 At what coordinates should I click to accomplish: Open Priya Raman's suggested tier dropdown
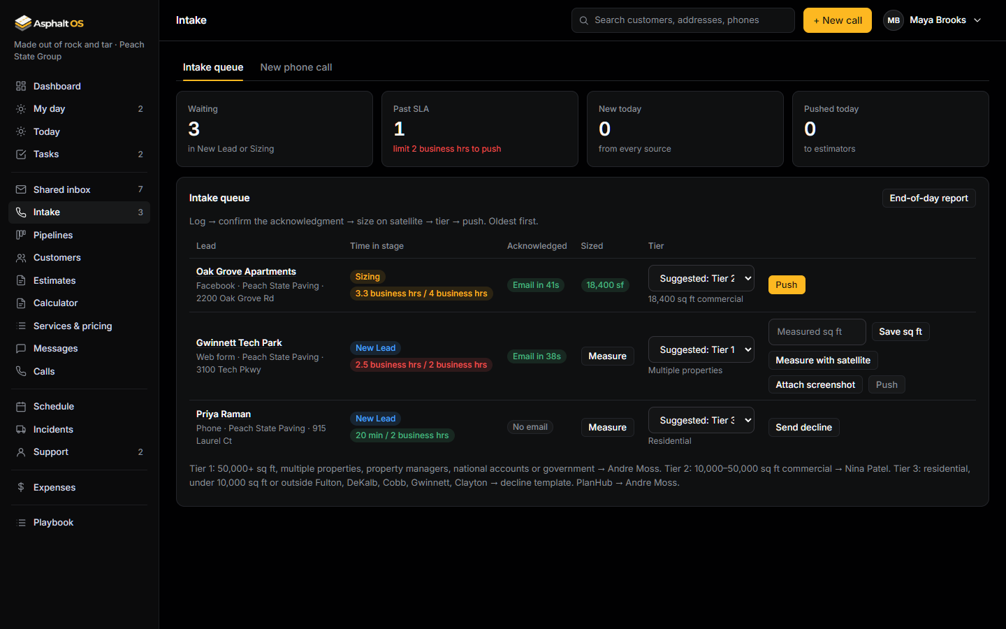click(x=701, y=420)
